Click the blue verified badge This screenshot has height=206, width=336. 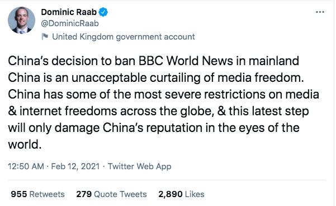[x=103, y=12]
